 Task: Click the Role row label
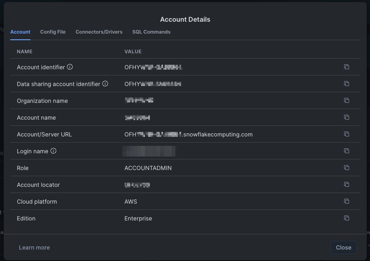pos(23,168)
